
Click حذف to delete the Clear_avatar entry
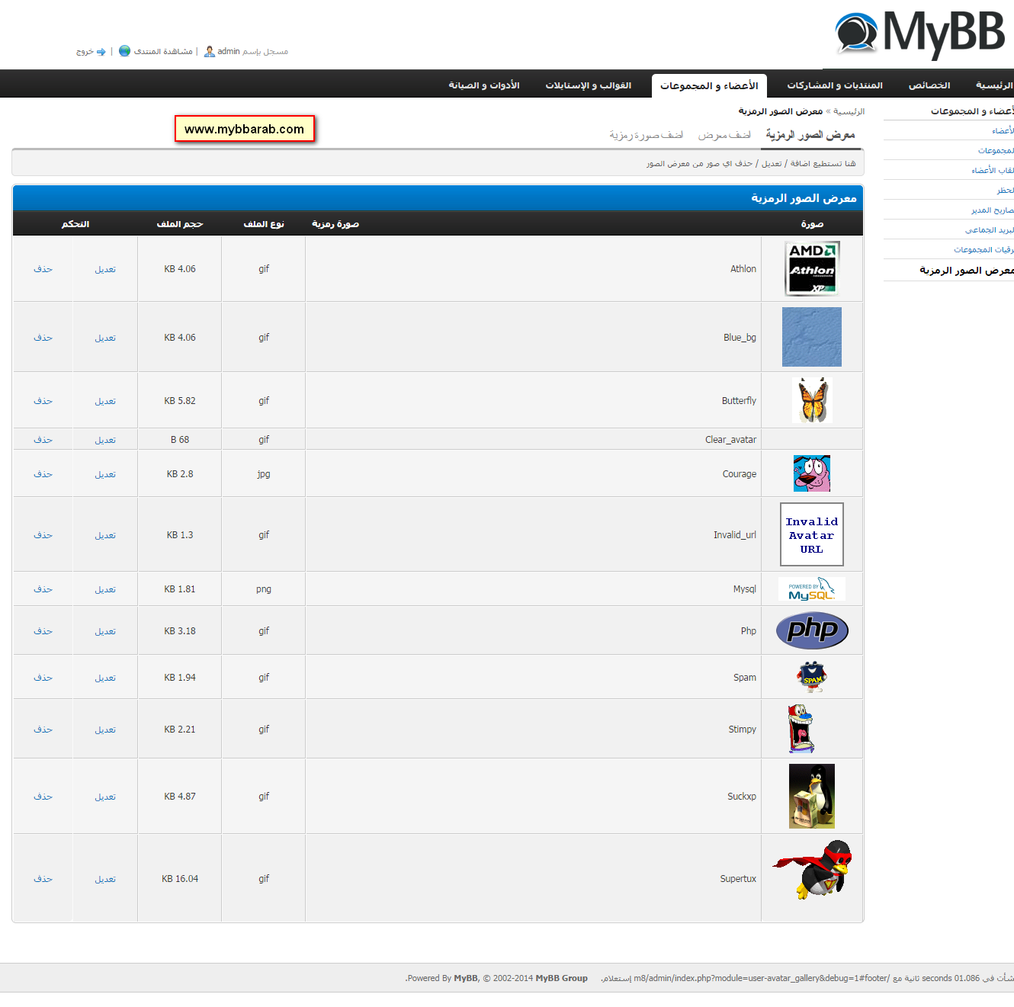43,439
